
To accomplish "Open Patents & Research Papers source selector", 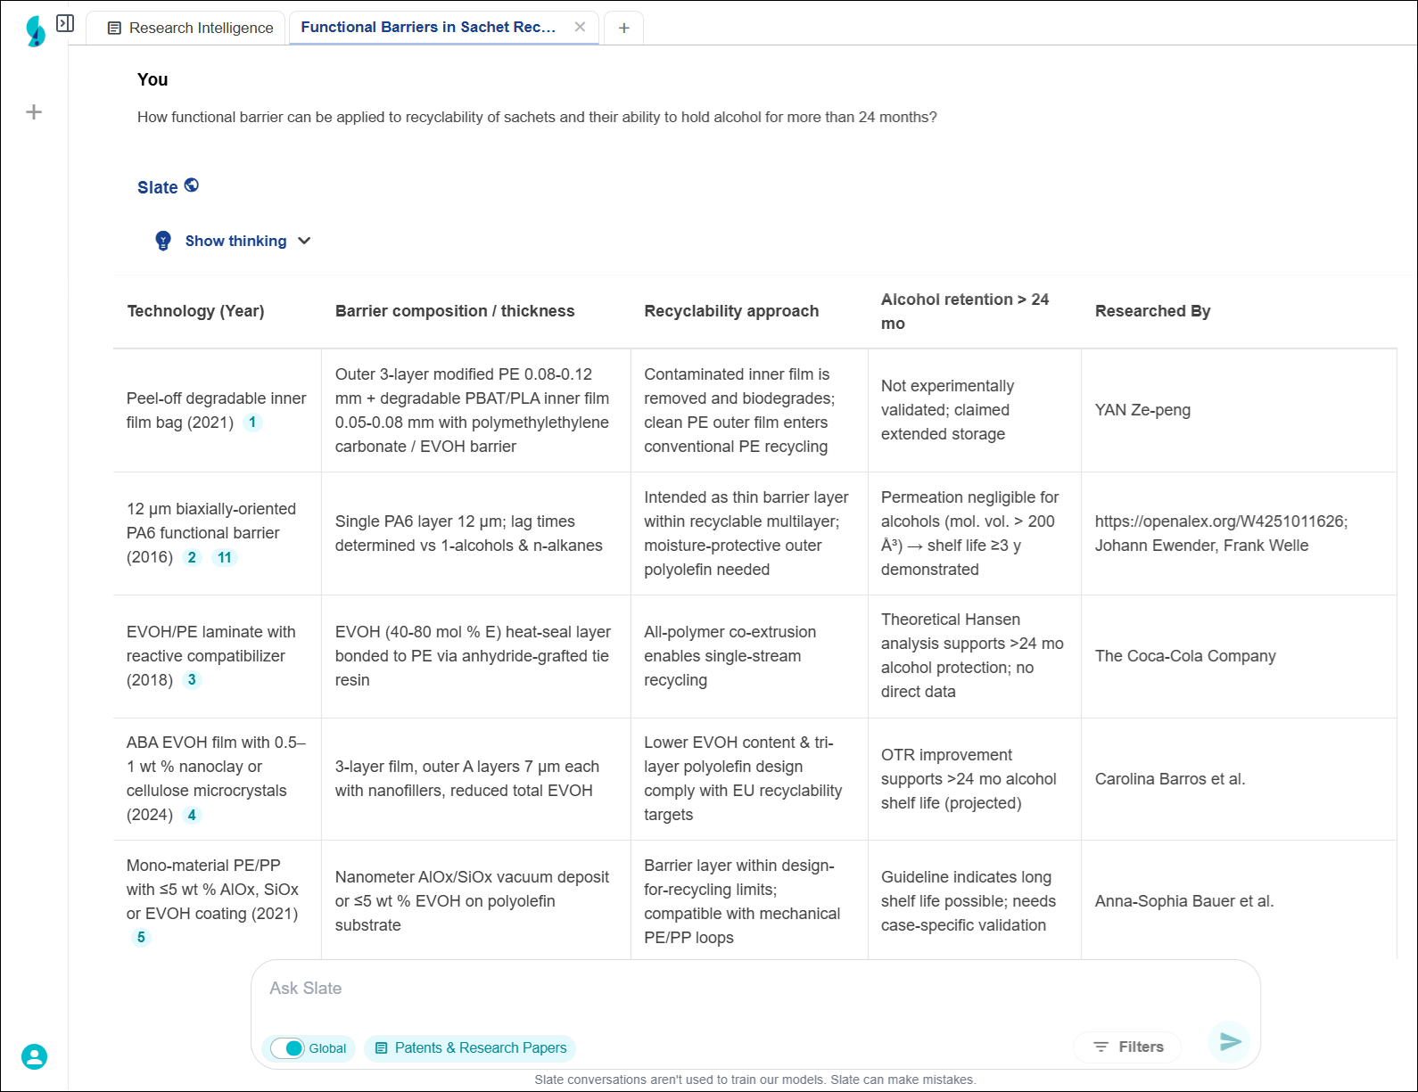I will coord(471,1048).
